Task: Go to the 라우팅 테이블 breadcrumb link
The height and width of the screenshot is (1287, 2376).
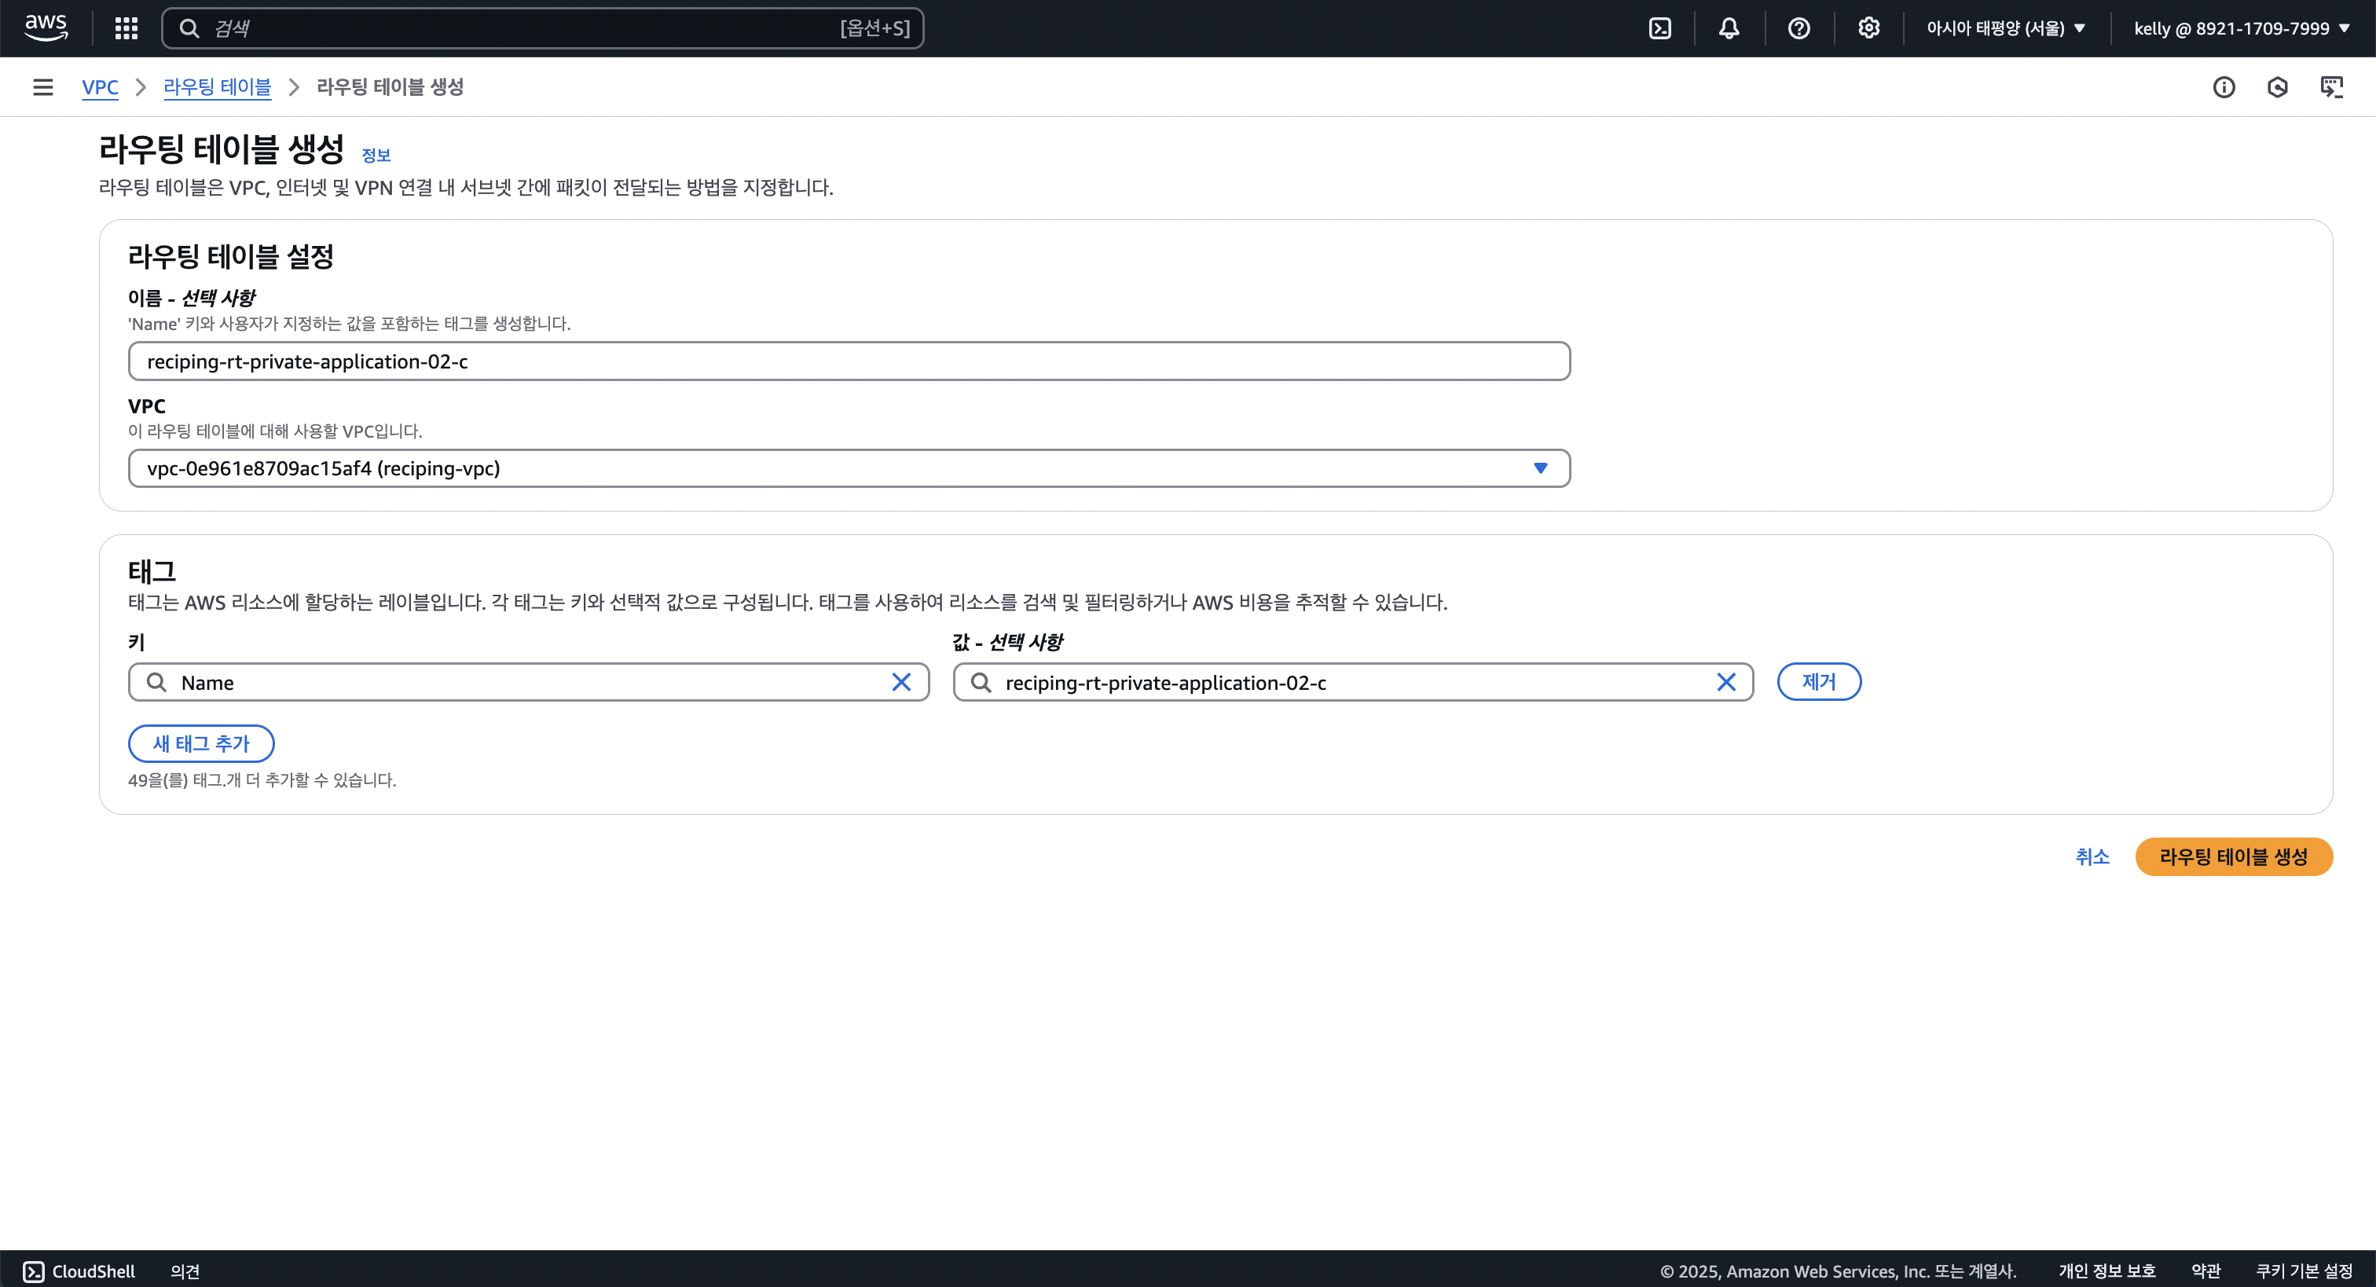Action: tap(218, 86)
